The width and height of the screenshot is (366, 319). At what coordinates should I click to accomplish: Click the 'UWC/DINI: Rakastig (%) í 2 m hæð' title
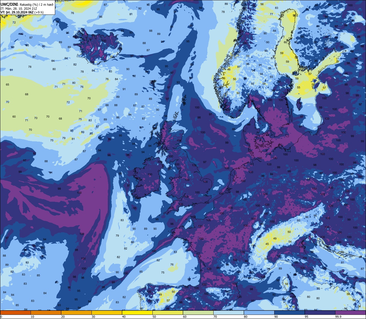coord(27,4)
